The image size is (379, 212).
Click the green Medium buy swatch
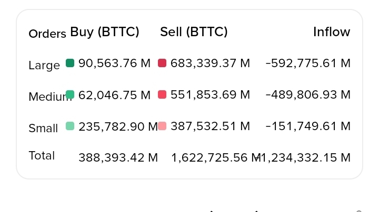(70, 94)
